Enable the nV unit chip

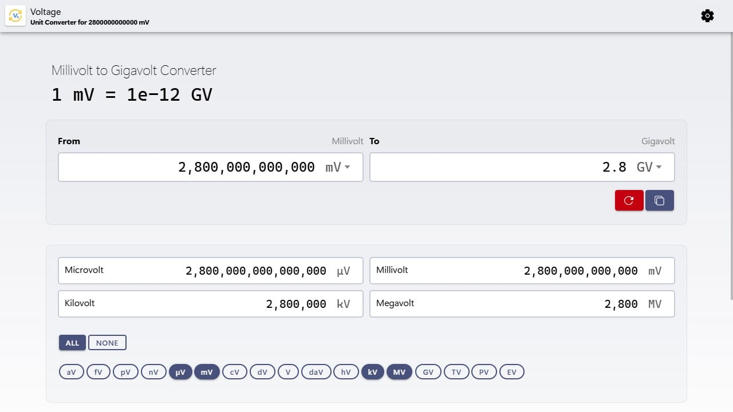(x=153, y=371)
